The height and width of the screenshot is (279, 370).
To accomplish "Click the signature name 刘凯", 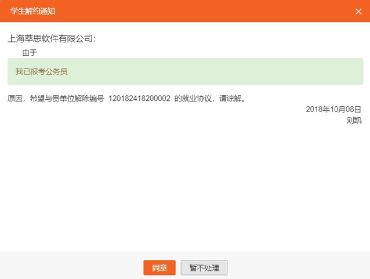I will 354,120.
